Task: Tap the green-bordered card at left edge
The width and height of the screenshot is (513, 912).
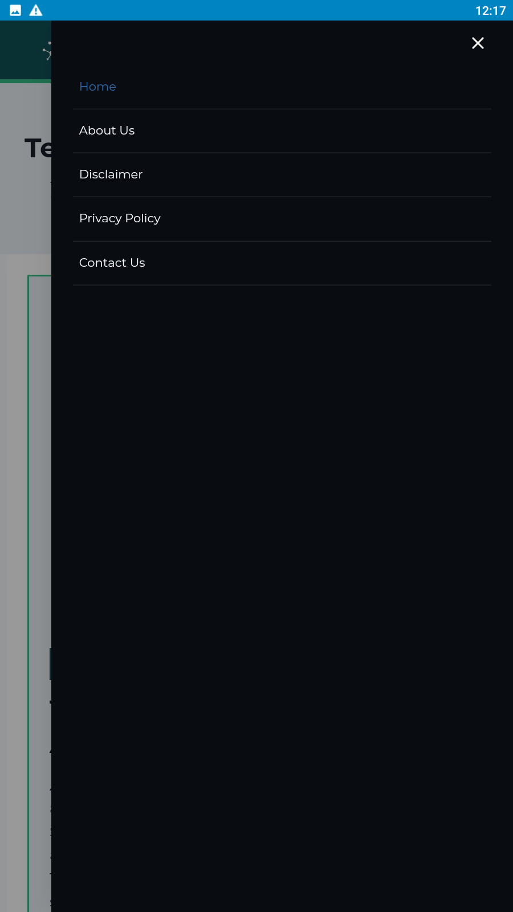Action: pyautogui.click(x=39, y=593)
